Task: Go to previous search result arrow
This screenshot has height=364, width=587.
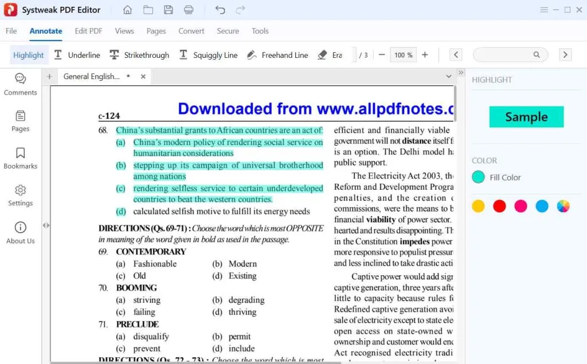Action: tap(456, 54)
